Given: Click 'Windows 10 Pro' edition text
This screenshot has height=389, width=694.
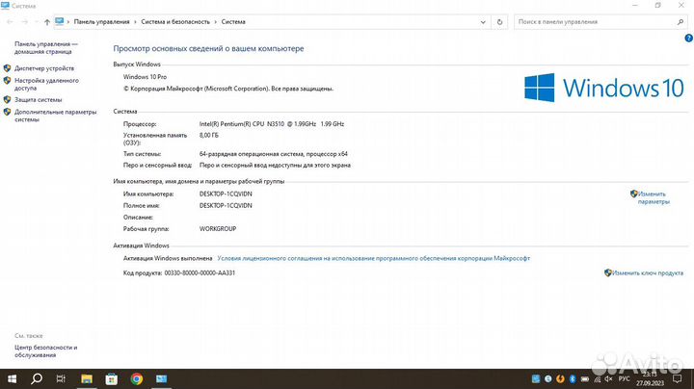Looking at the screenshot, I should (145, 77).
